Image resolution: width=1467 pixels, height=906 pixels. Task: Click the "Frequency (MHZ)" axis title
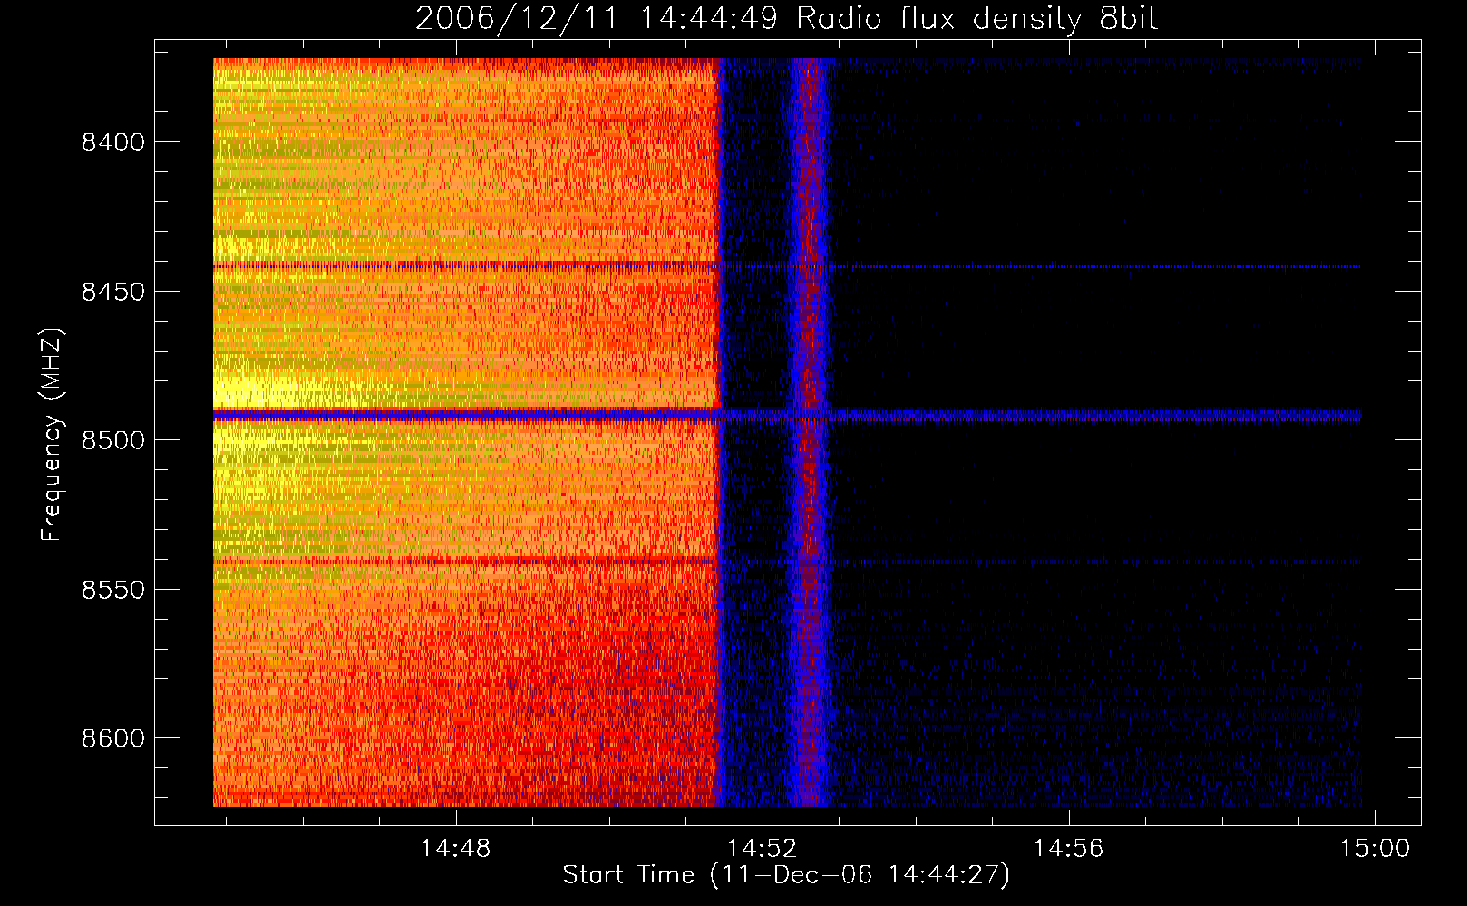point(53,435)
